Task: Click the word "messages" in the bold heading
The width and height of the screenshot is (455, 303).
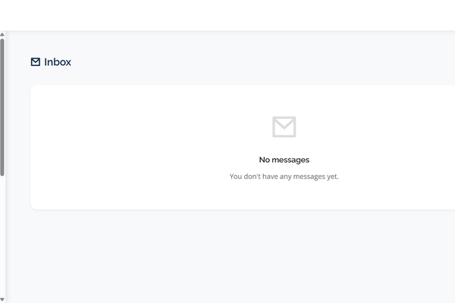Action: click(x=290, y=160)
